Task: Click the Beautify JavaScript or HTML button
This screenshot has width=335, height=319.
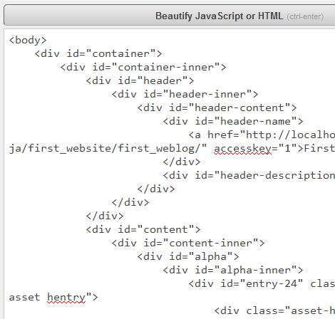Action: tap(170, 15)
